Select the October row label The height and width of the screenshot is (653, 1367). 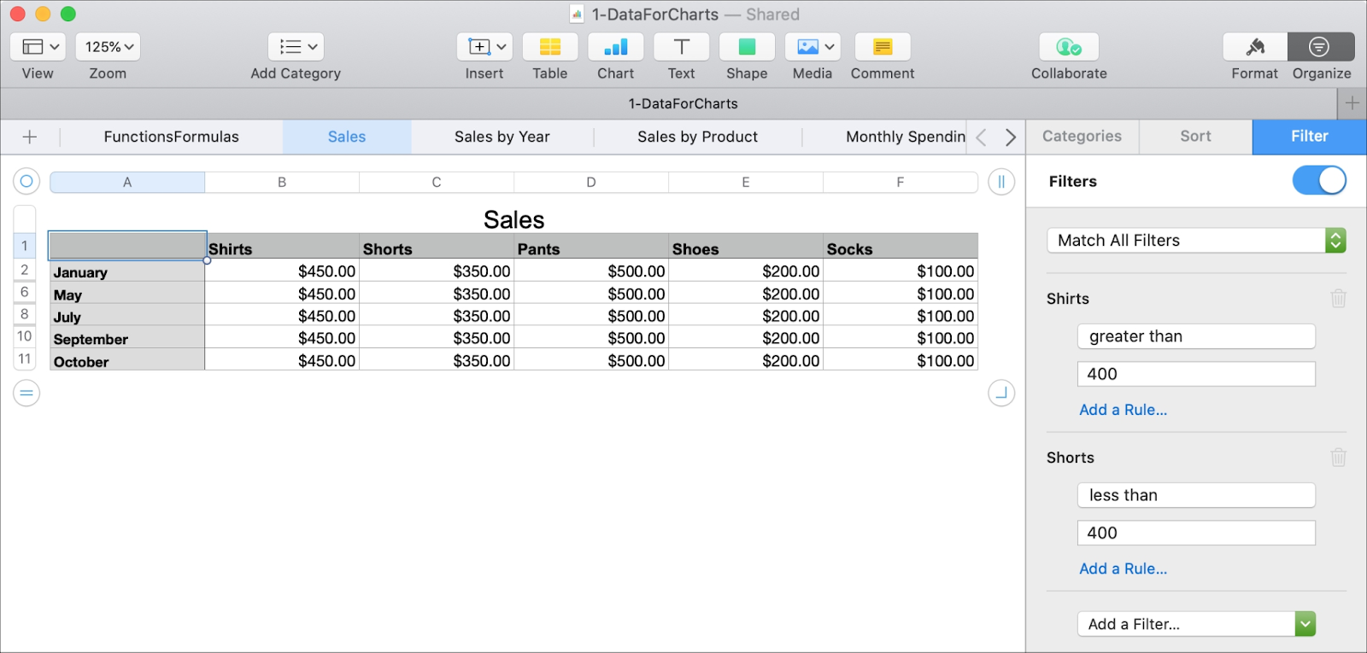click(x=127, y=360)
